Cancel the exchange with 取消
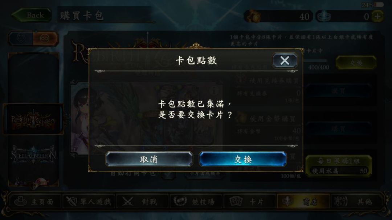The width and height of the screenshot is (392, 220). (x=149, y=159)
